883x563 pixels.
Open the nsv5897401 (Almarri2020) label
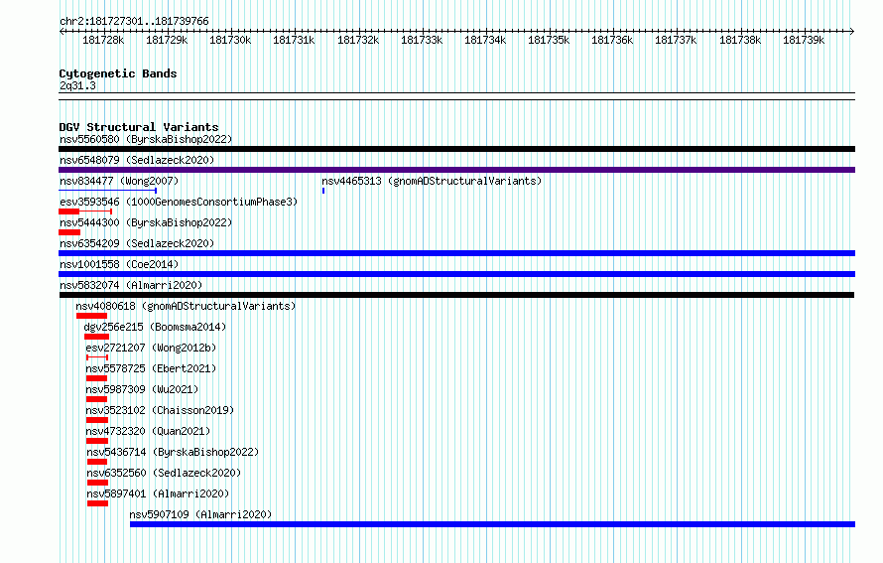(x=158, y=493)
